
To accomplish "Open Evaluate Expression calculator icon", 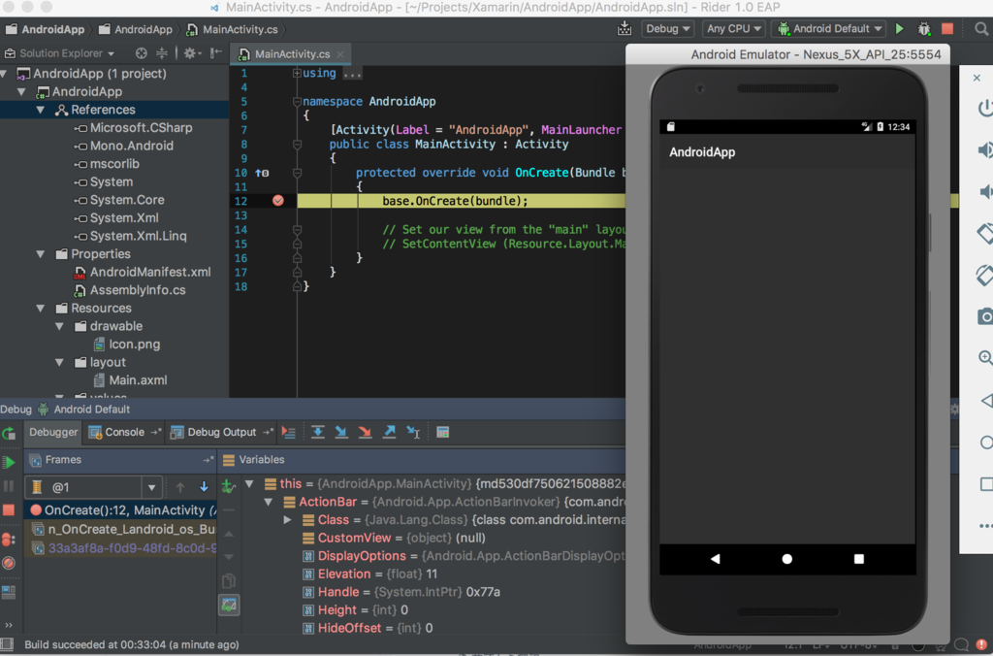I will coord(442,432).
